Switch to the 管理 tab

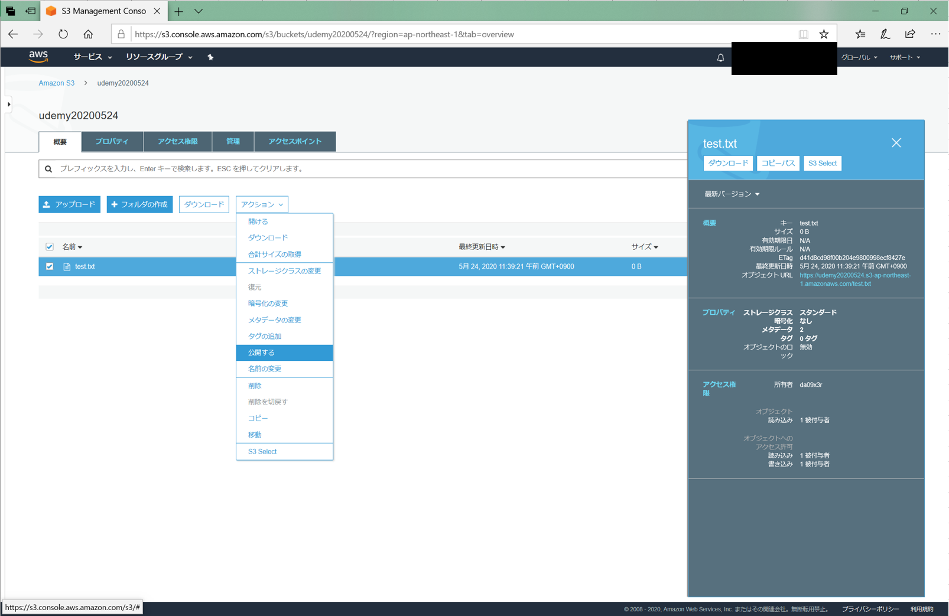coord(233,142)
